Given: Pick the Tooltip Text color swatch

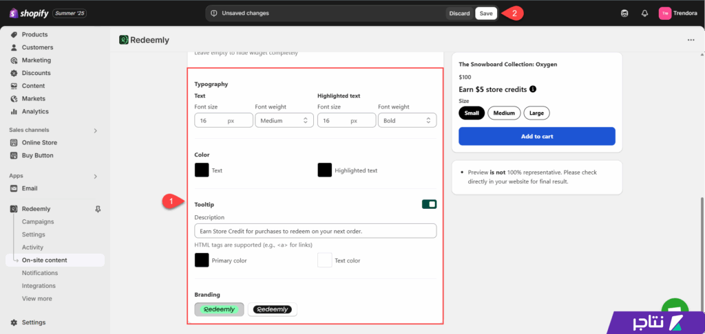Looking at the screenshot, I should 325,260.
